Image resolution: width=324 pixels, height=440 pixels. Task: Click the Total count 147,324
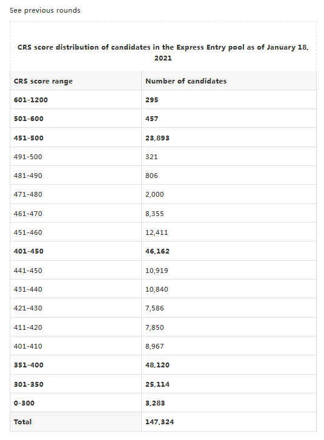coord(159,422)
